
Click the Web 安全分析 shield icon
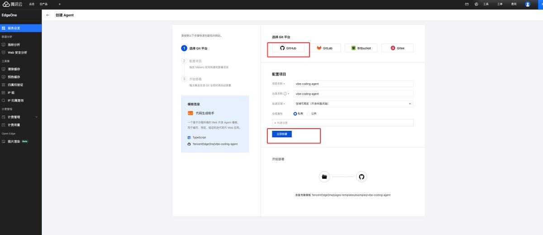pyautogui.click(x=4, y=53)
